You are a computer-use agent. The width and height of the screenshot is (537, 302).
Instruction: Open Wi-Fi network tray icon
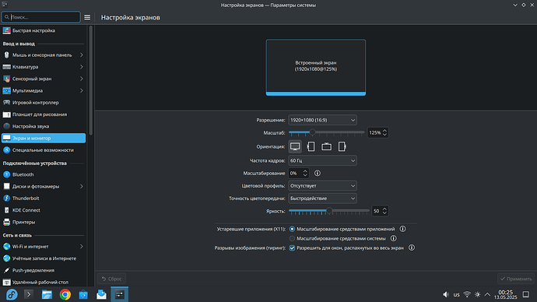point(467,294)
